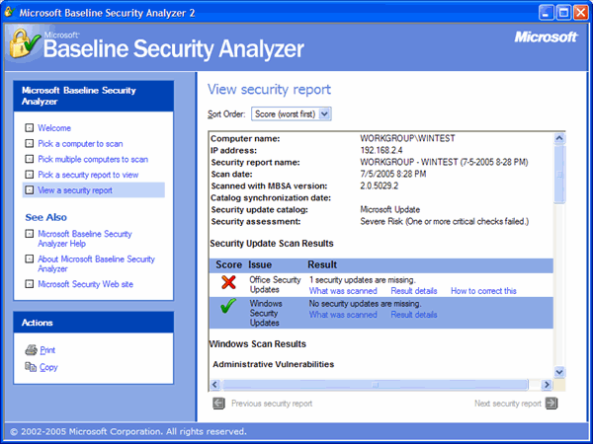Click the copy pages icon in Actions
The height and width of the screenshot is (444, 593).
click(31, 367)
